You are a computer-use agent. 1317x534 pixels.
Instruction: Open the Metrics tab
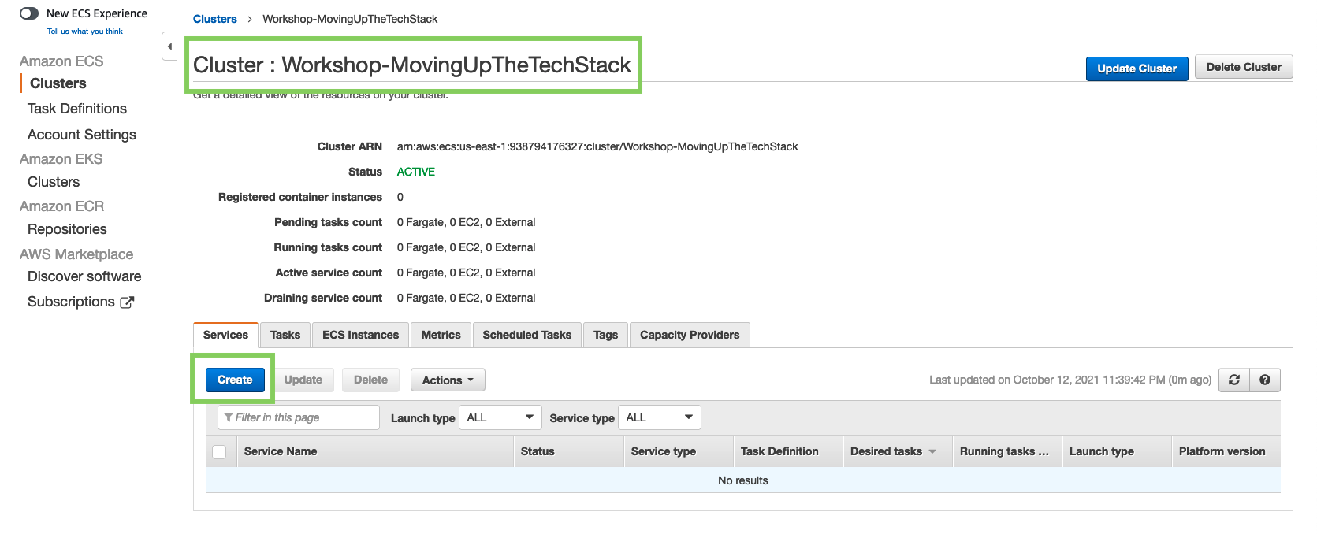(x=441, y=335)
